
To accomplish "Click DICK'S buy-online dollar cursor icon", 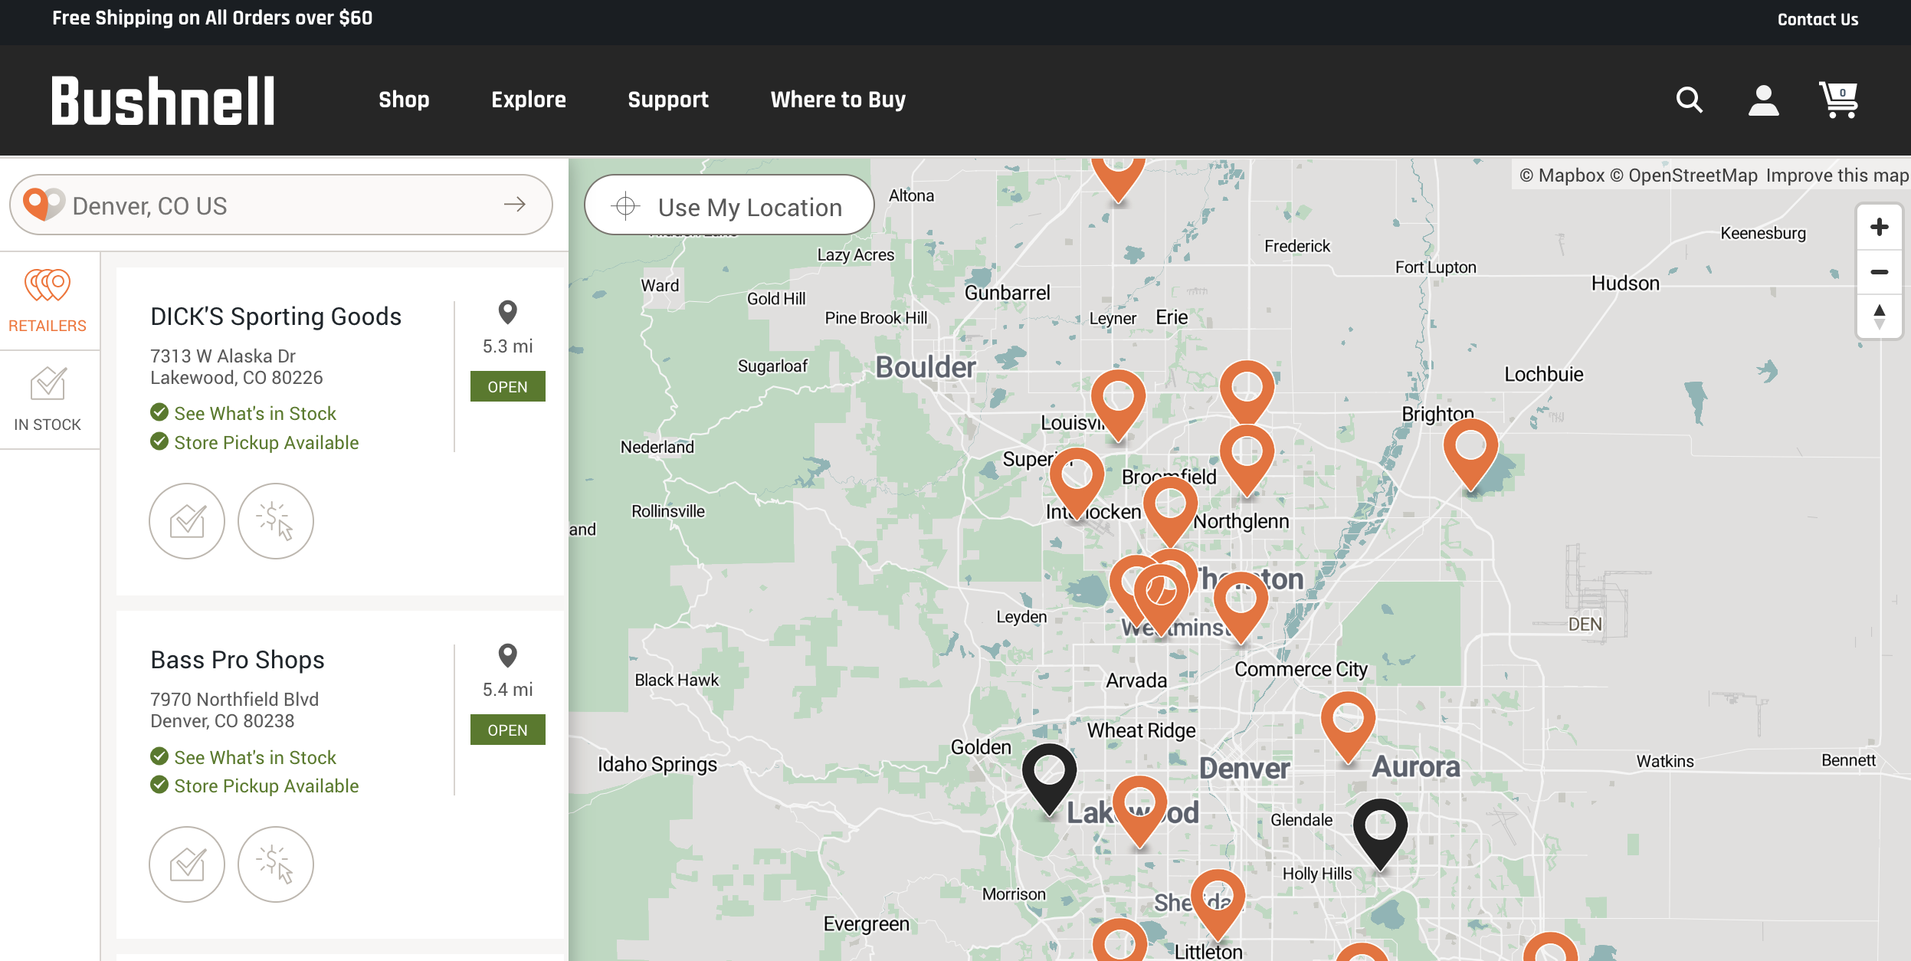I will pyautogui.click(x=276, y=521).
